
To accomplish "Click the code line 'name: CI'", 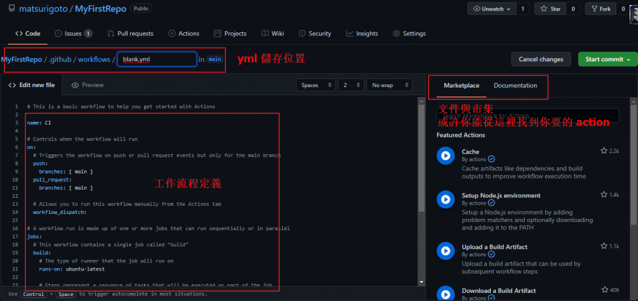I will tap(39, 123).
